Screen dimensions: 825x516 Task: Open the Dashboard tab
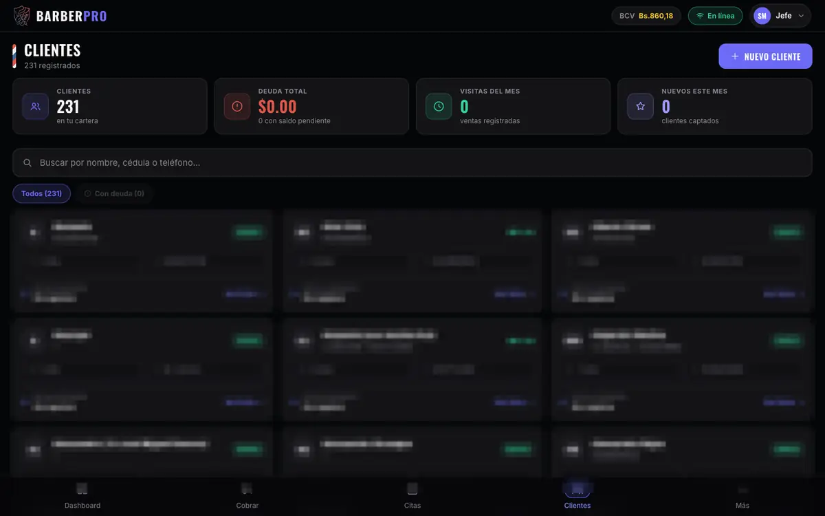[x=82, y=495]
